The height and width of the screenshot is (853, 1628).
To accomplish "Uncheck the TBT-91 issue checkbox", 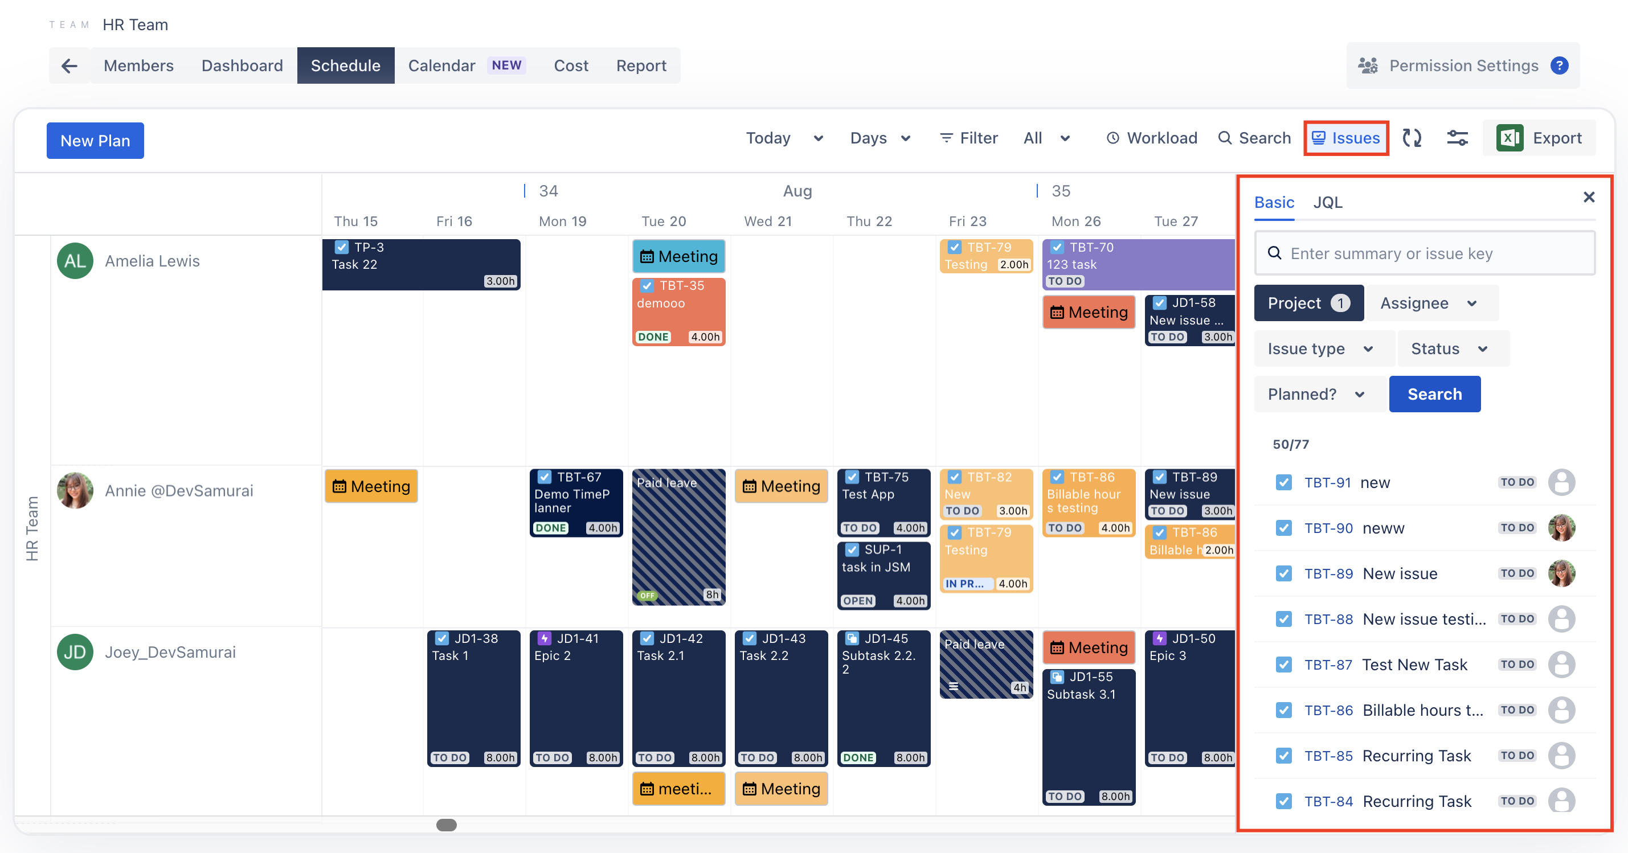I will (x=1283, y=483).
